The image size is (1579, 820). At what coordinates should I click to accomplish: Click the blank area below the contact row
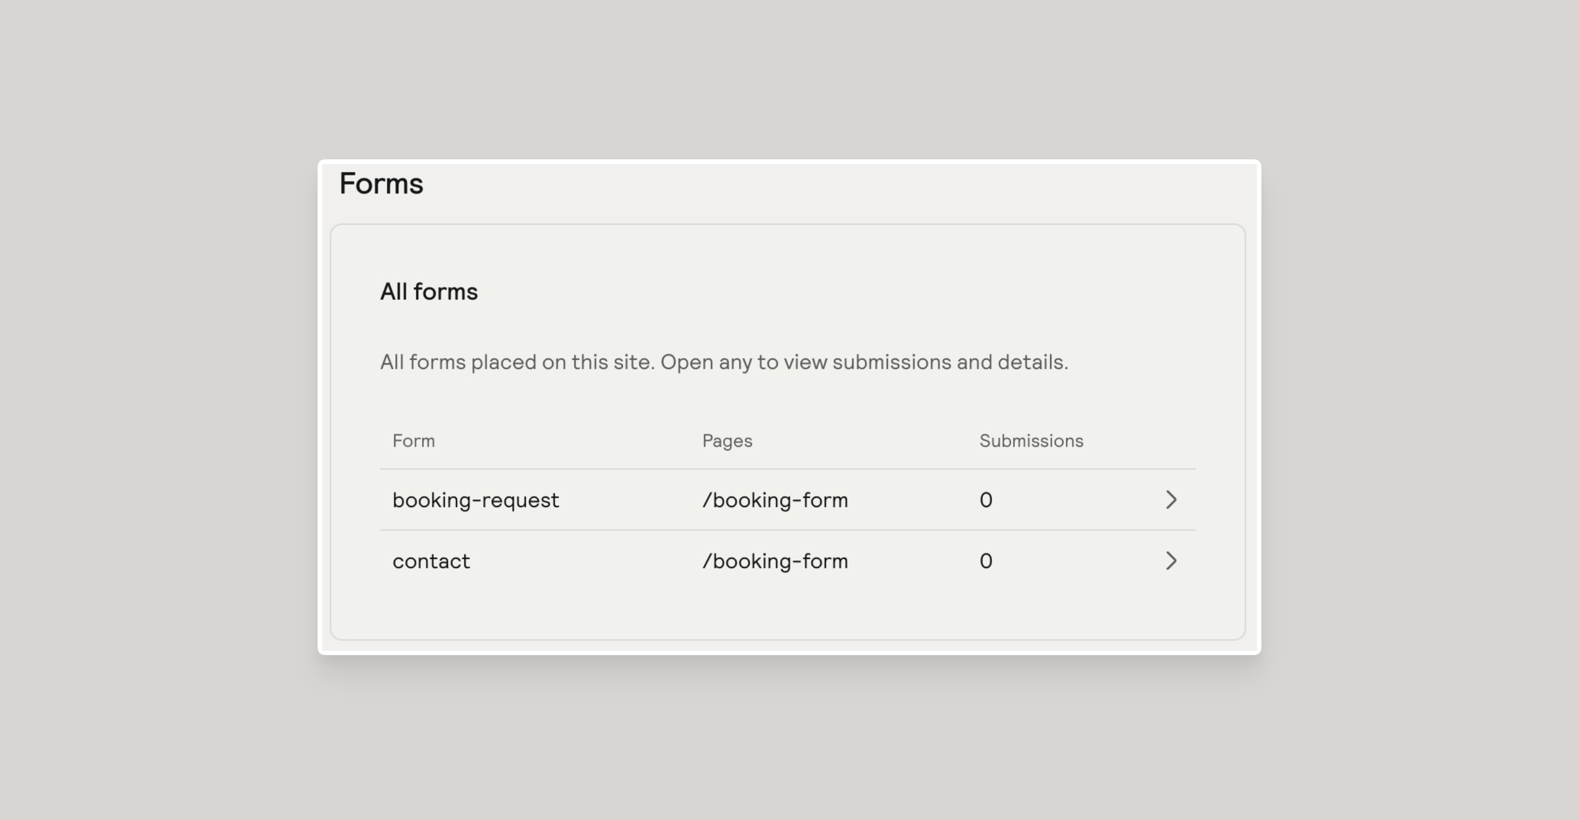click(x=787, y=615)
